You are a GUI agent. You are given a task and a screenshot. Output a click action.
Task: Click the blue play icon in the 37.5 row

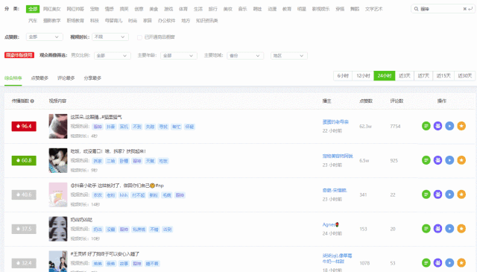tap(449, 229)
